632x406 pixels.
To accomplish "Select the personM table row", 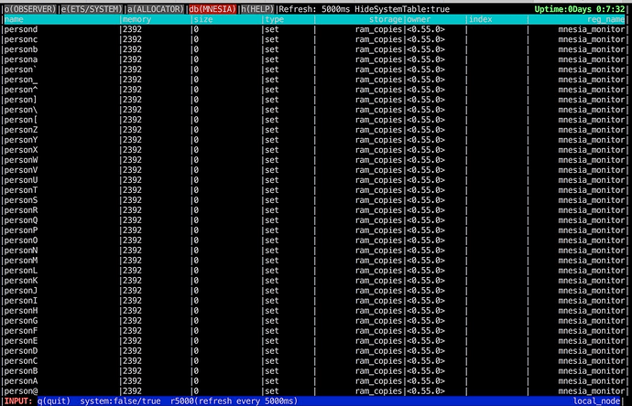I will 314,261.
